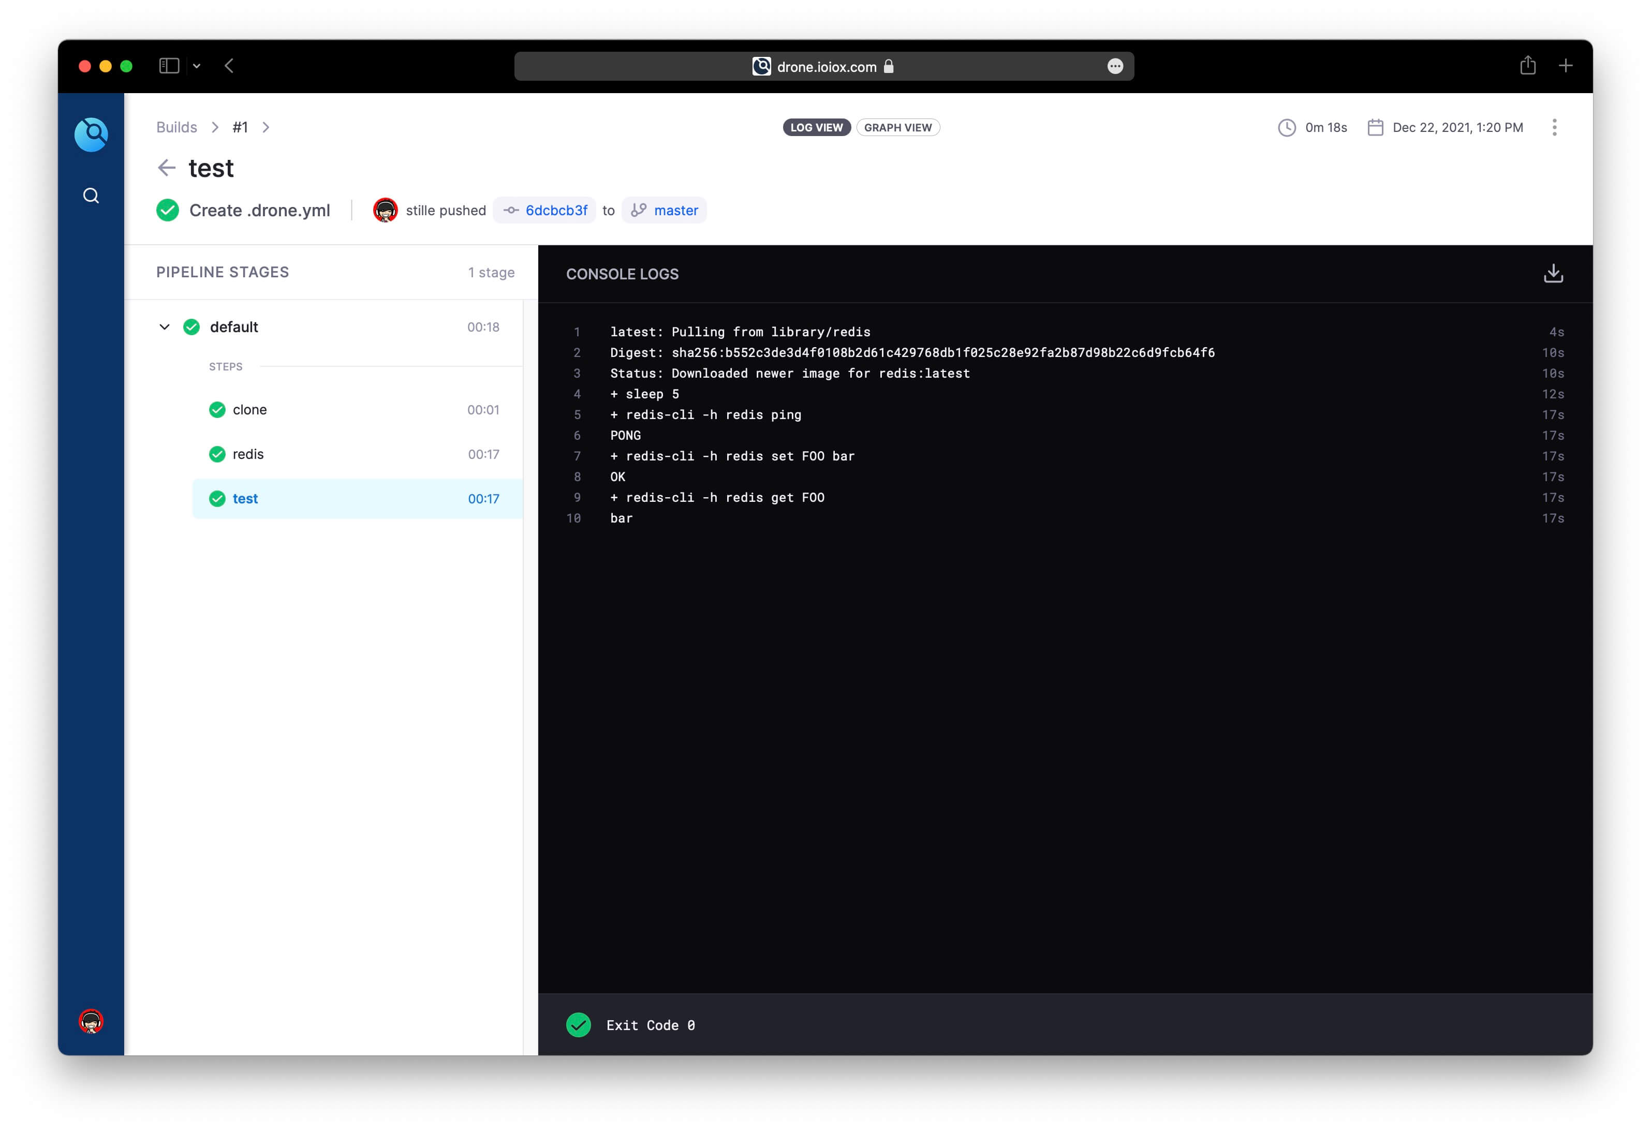Download the console logs

[1553, 273]
